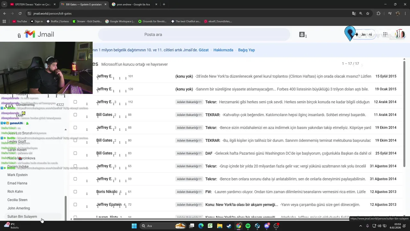Check the box for 12 Aralık 2014 email
This screenshot has height=231, width=410.
point(75,102)
